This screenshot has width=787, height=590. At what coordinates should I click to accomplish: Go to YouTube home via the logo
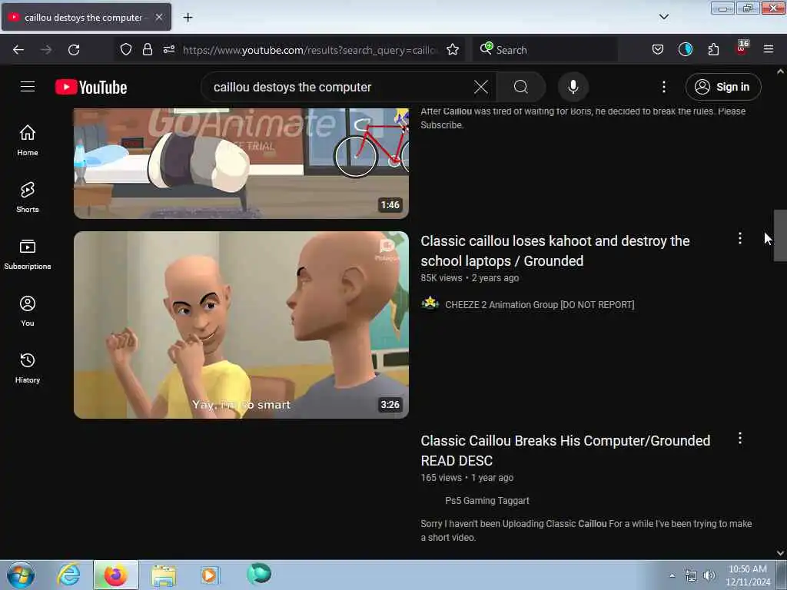(x=91, y=88)
